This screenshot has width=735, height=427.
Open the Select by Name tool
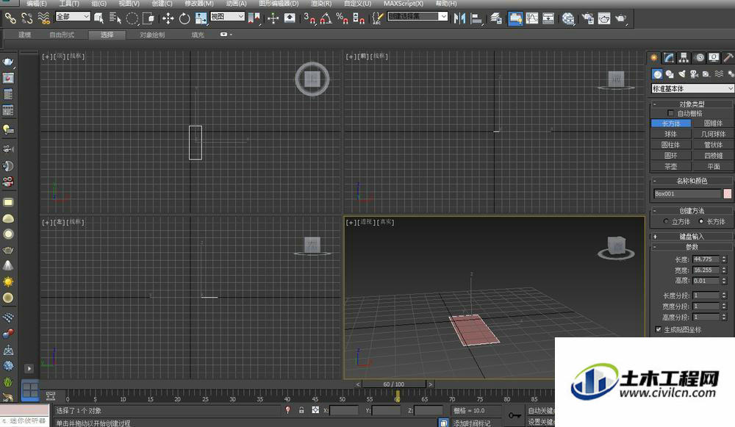(115, 18)
